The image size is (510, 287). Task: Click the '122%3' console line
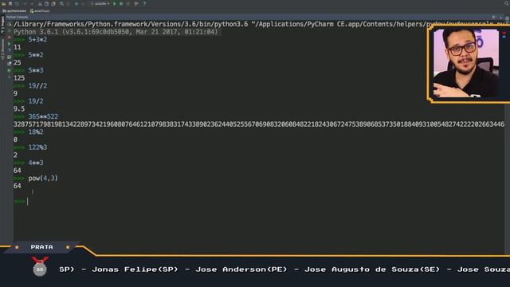[x=37, y=147]
